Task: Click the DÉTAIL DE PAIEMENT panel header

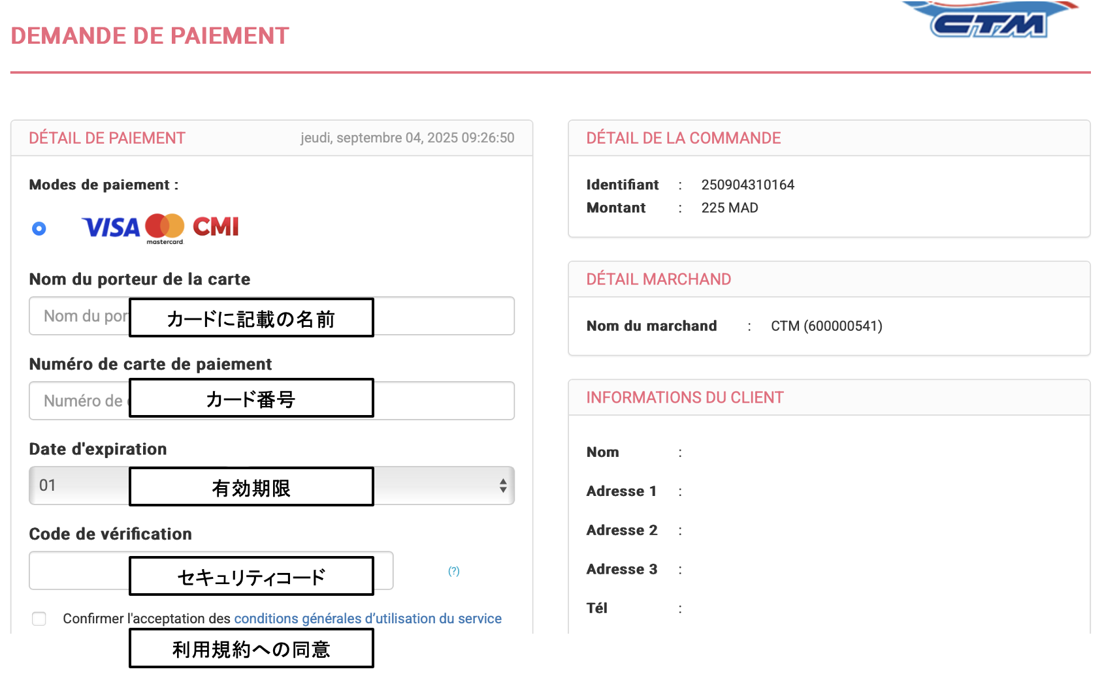Action: click(107, 138)
